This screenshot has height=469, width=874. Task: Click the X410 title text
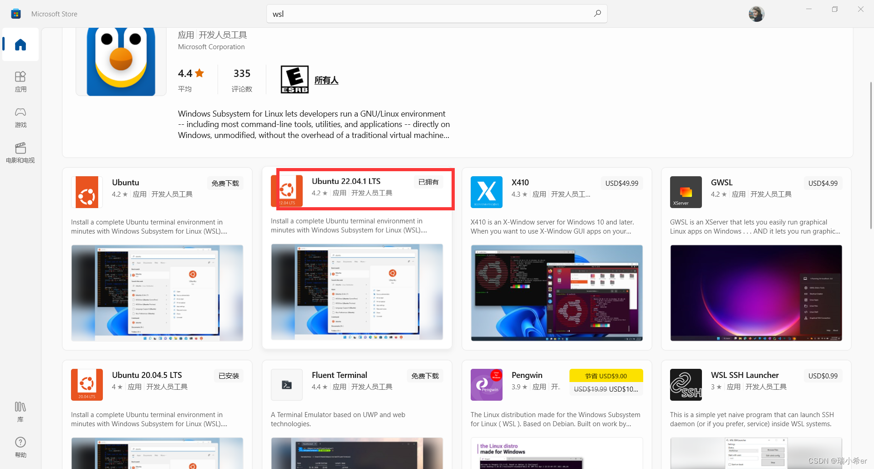520,183
